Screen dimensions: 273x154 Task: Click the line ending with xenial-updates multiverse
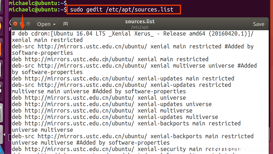tap(107, 117)
